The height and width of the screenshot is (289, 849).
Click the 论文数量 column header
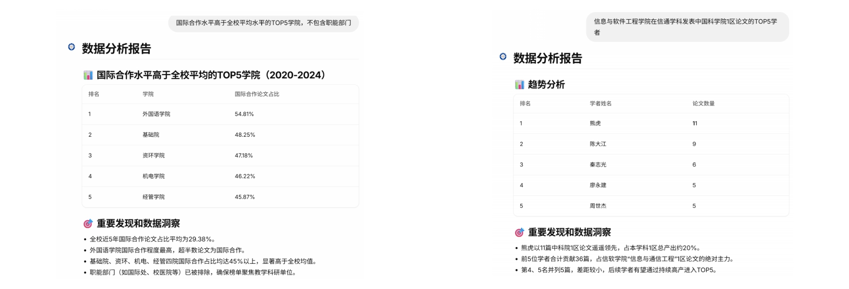[x=703, y=103]
